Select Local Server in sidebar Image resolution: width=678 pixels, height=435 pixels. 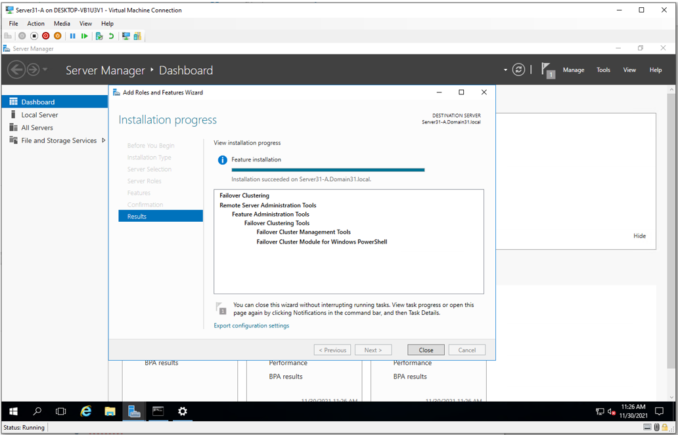[x=55, y=115]
